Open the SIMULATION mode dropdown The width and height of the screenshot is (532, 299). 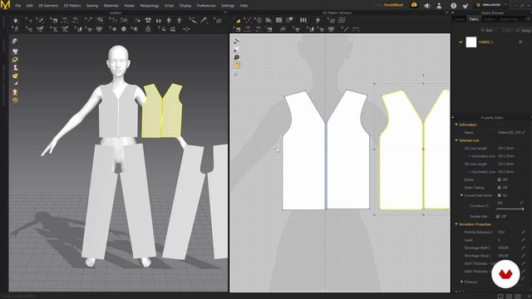492,5
